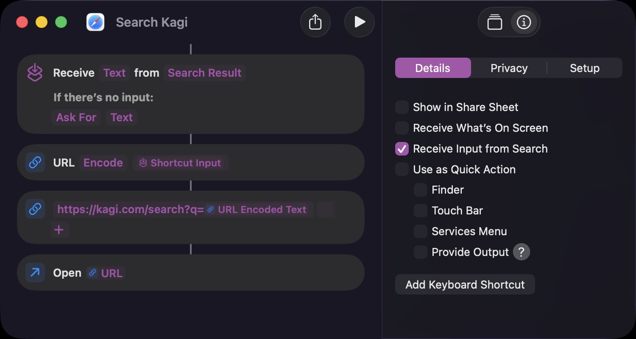Switch to the Setup tab

pyautogui.click(x=585, y=68)
